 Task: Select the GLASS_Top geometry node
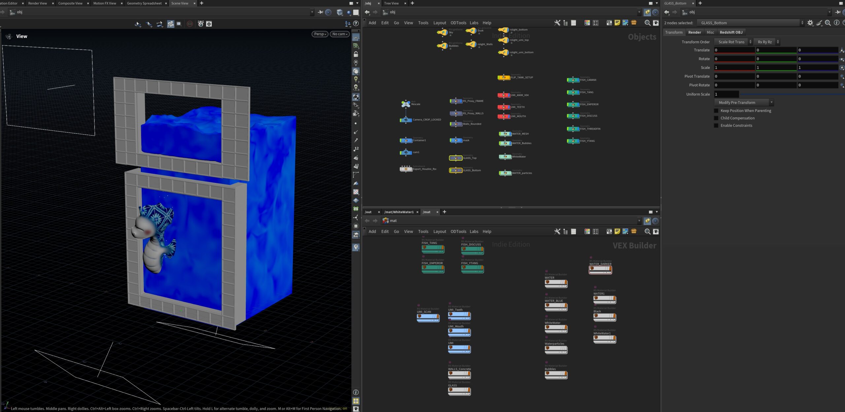456,158
